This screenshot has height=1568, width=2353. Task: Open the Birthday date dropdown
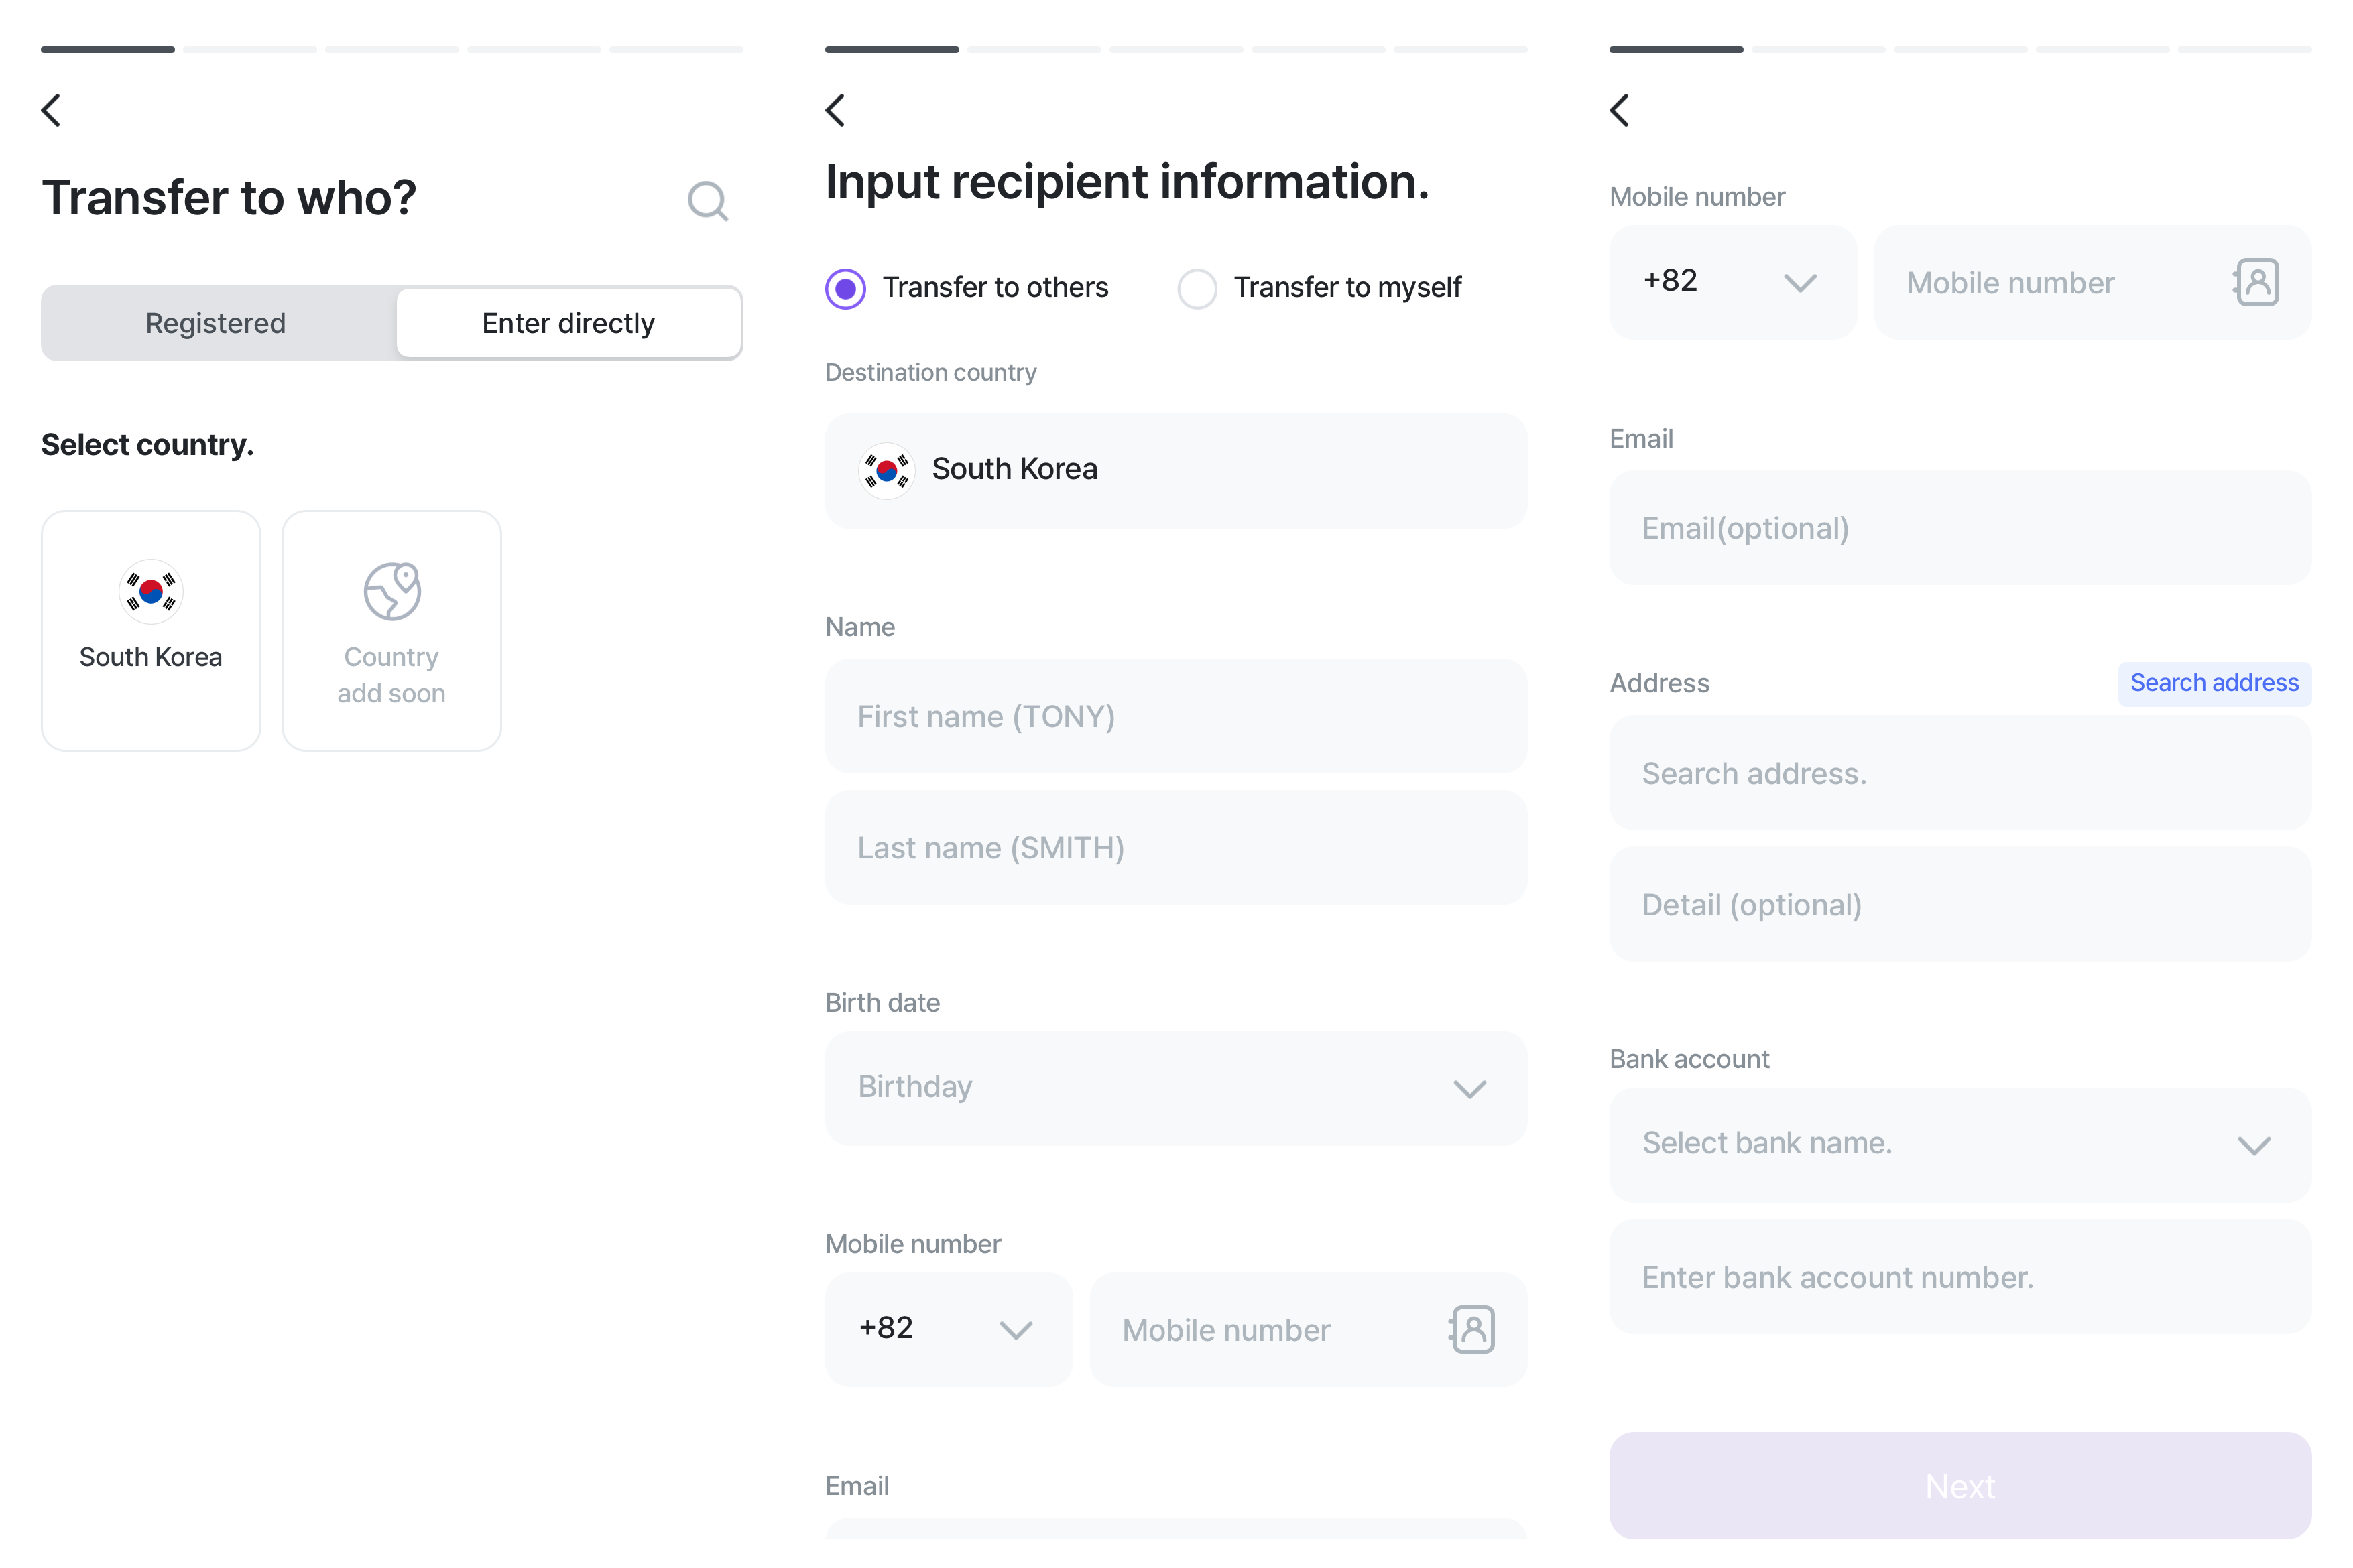(x=1176, y=1087)
